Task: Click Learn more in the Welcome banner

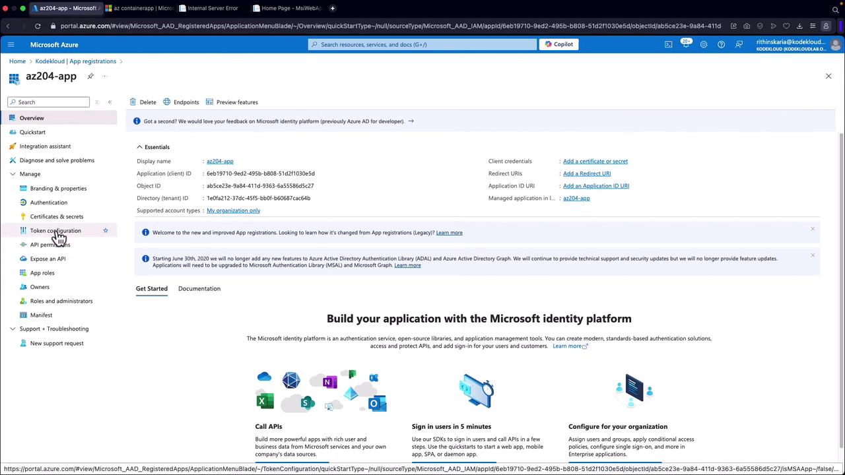Action: pos(449,233)
